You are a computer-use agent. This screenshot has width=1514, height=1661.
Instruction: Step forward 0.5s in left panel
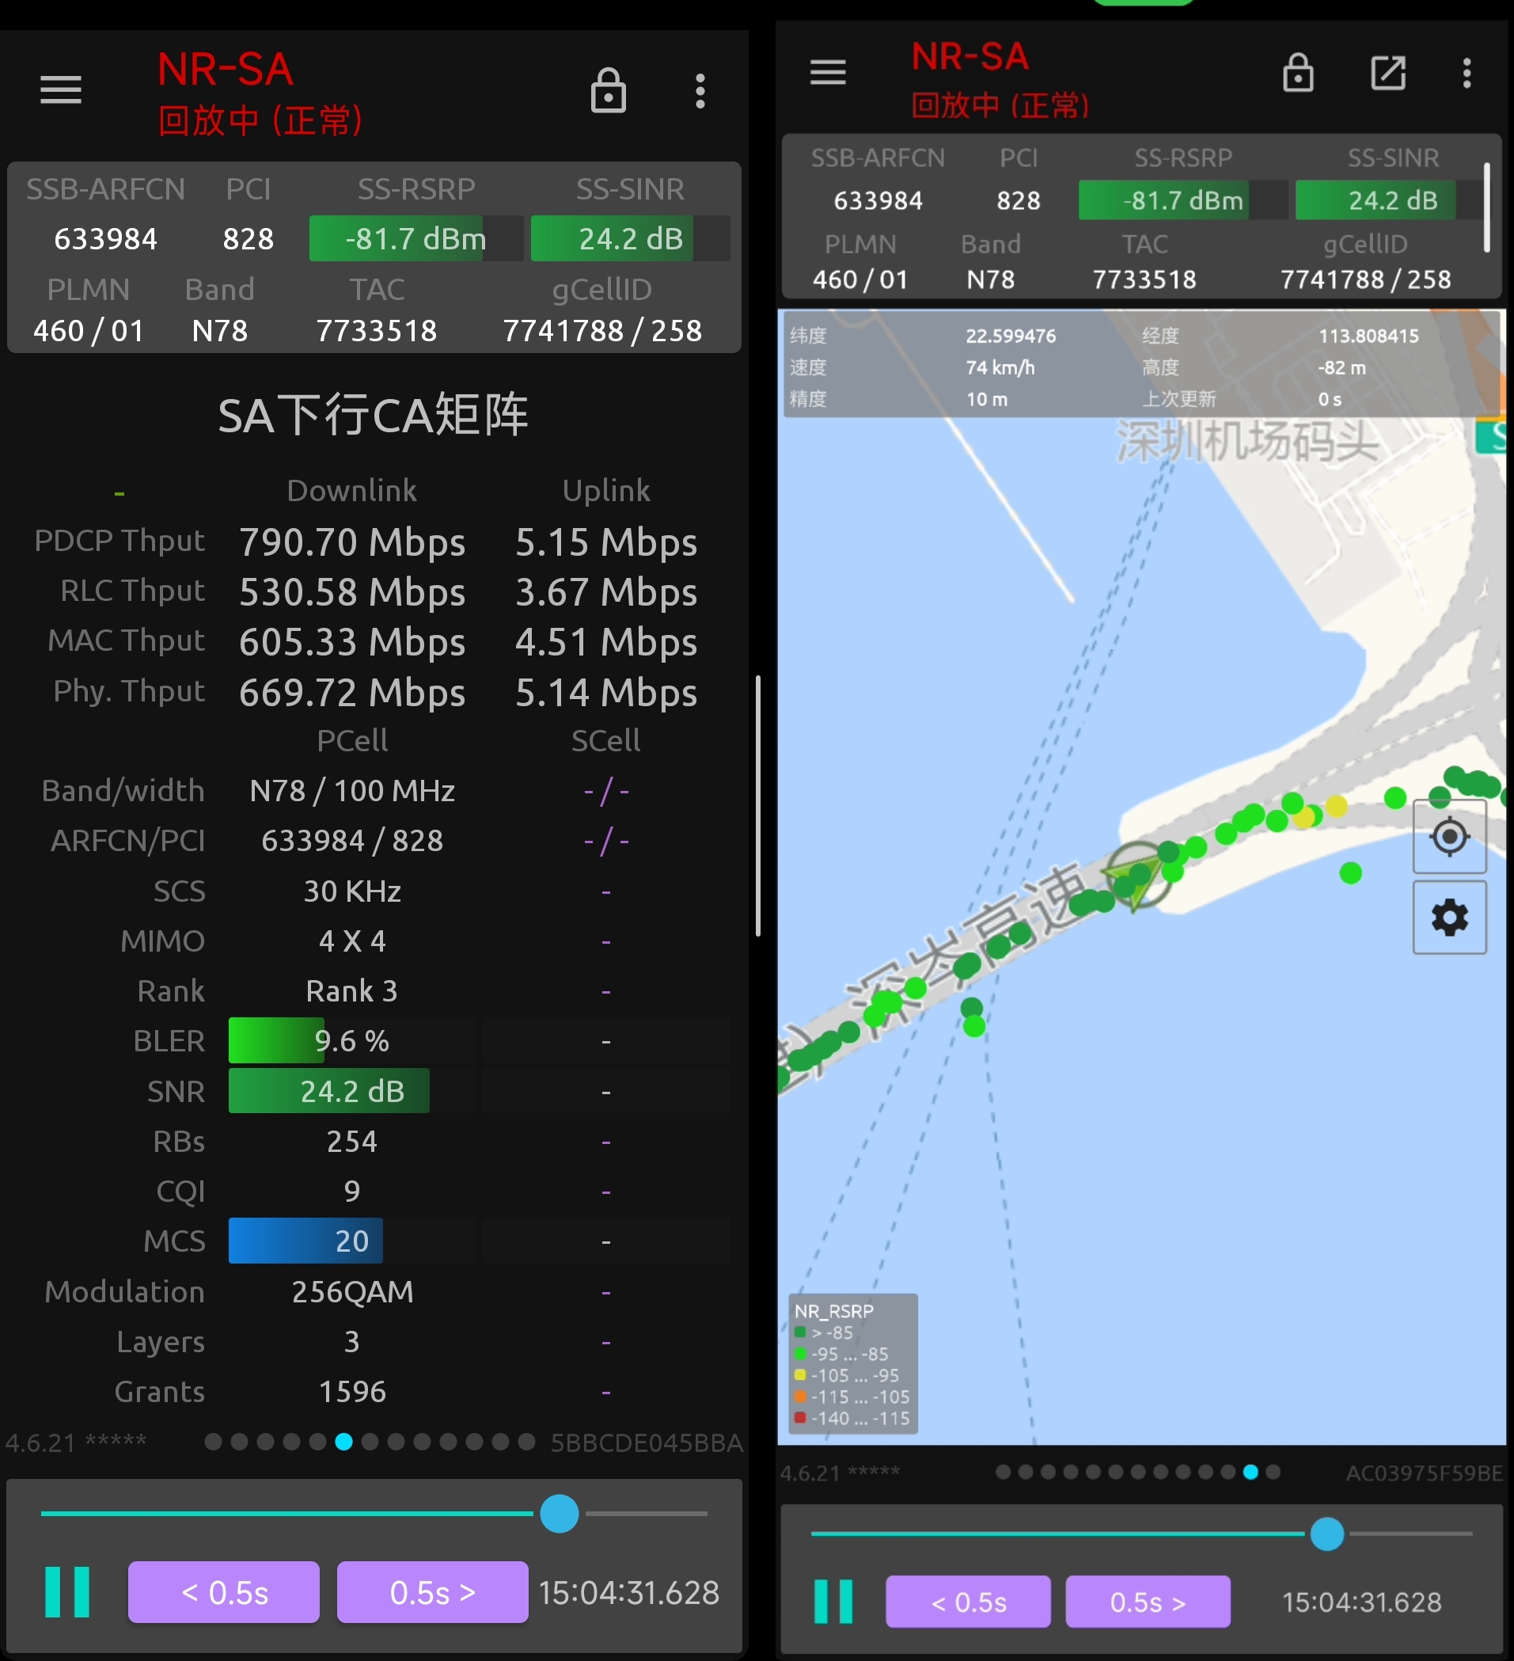click(x=432, y=1592)
